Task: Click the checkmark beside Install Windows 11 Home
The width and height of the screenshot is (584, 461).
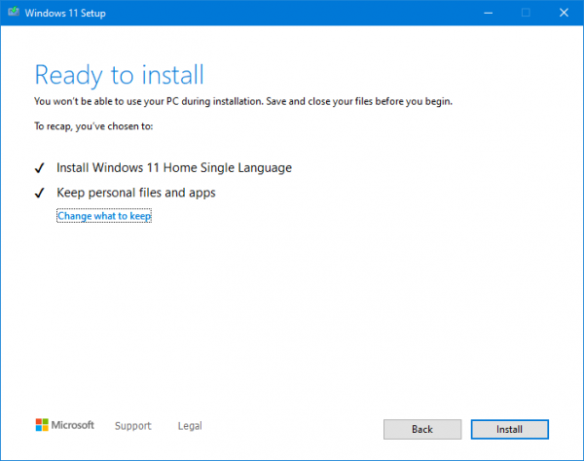Action: [40, 168]
